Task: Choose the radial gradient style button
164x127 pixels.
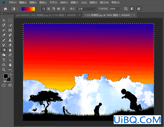Action: (49, 9)
